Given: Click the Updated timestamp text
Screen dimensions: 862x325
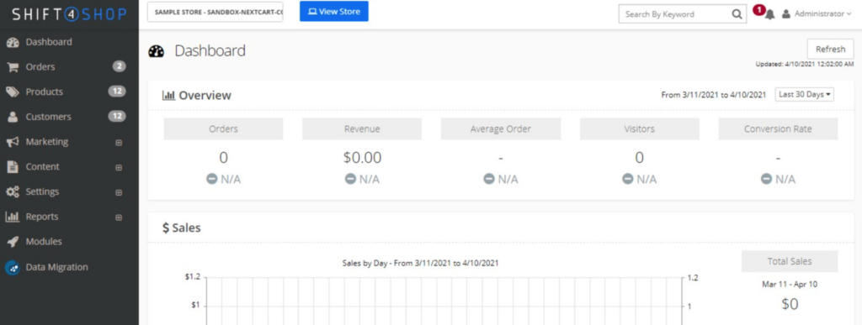Looking at the screenshot, I should pos(805,64).
